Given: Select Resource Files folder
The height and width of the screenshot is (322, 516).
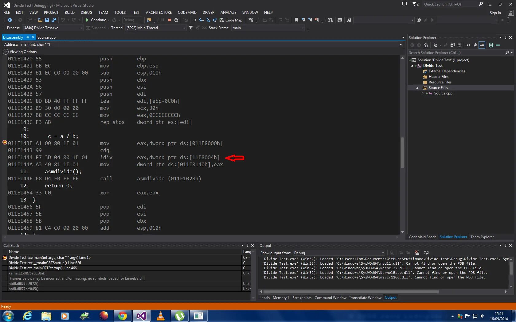Looking at the screenshot, I should click(440, 82).
